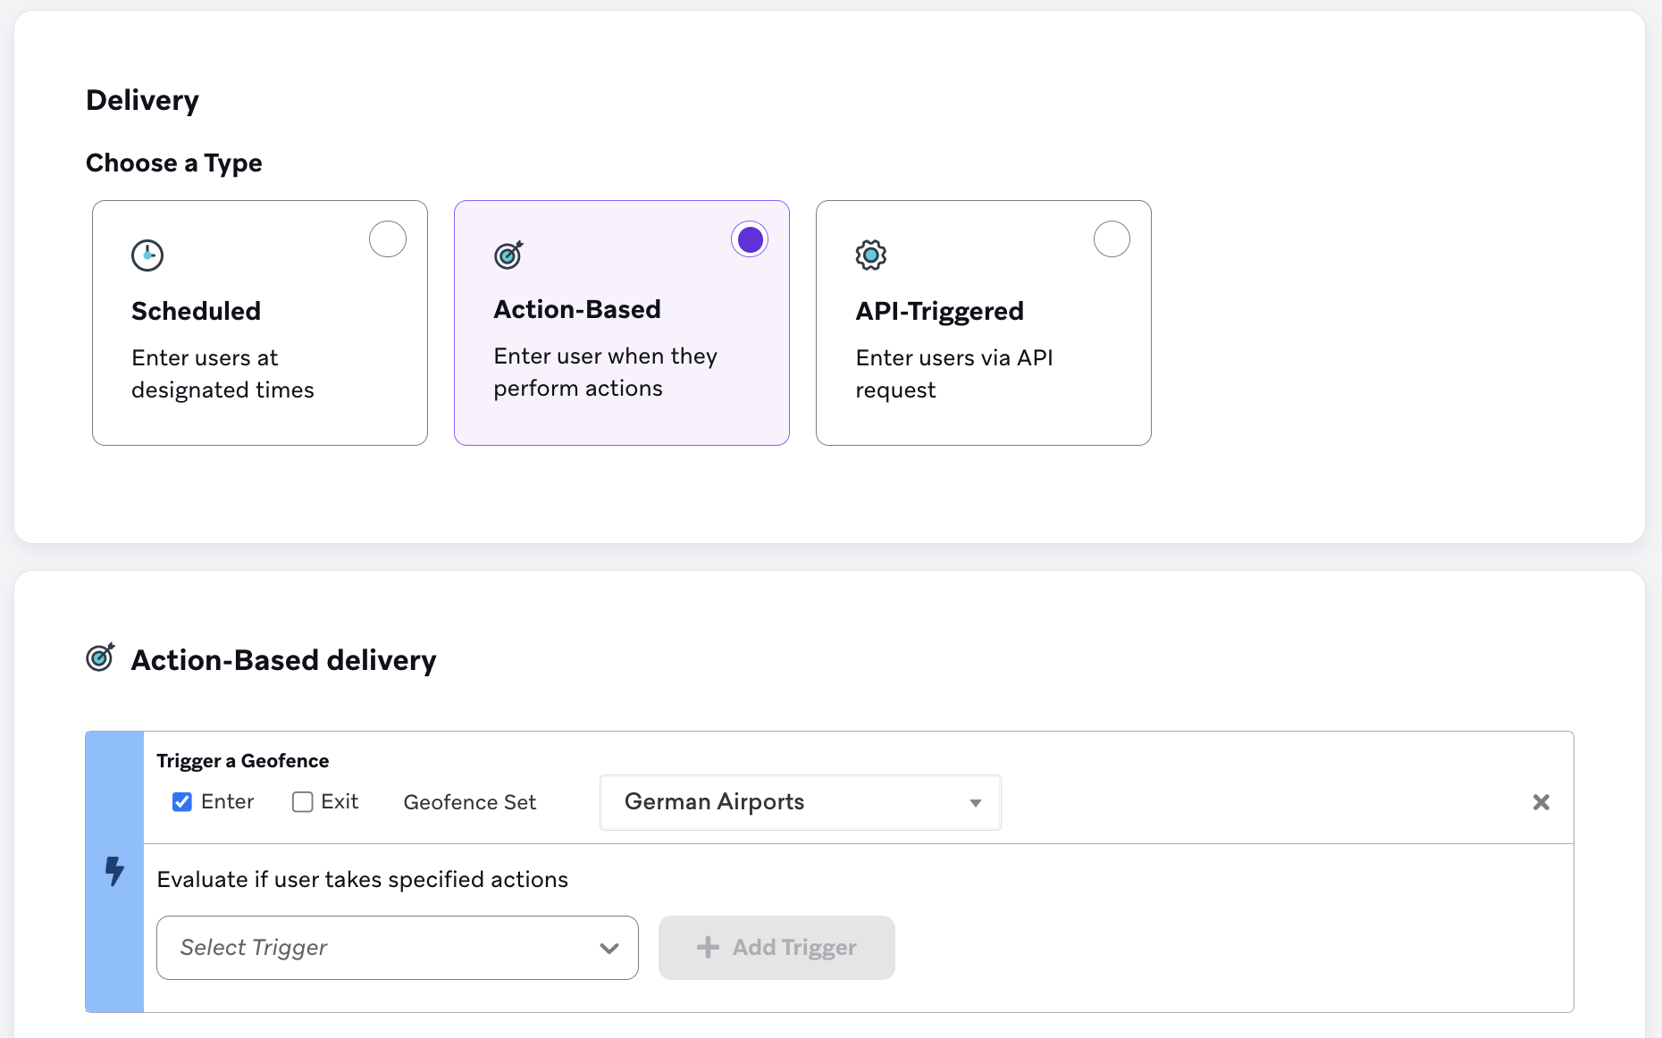Choose the API-Triggered card title
1662x1038 pixels.
[x=939, y=311]
